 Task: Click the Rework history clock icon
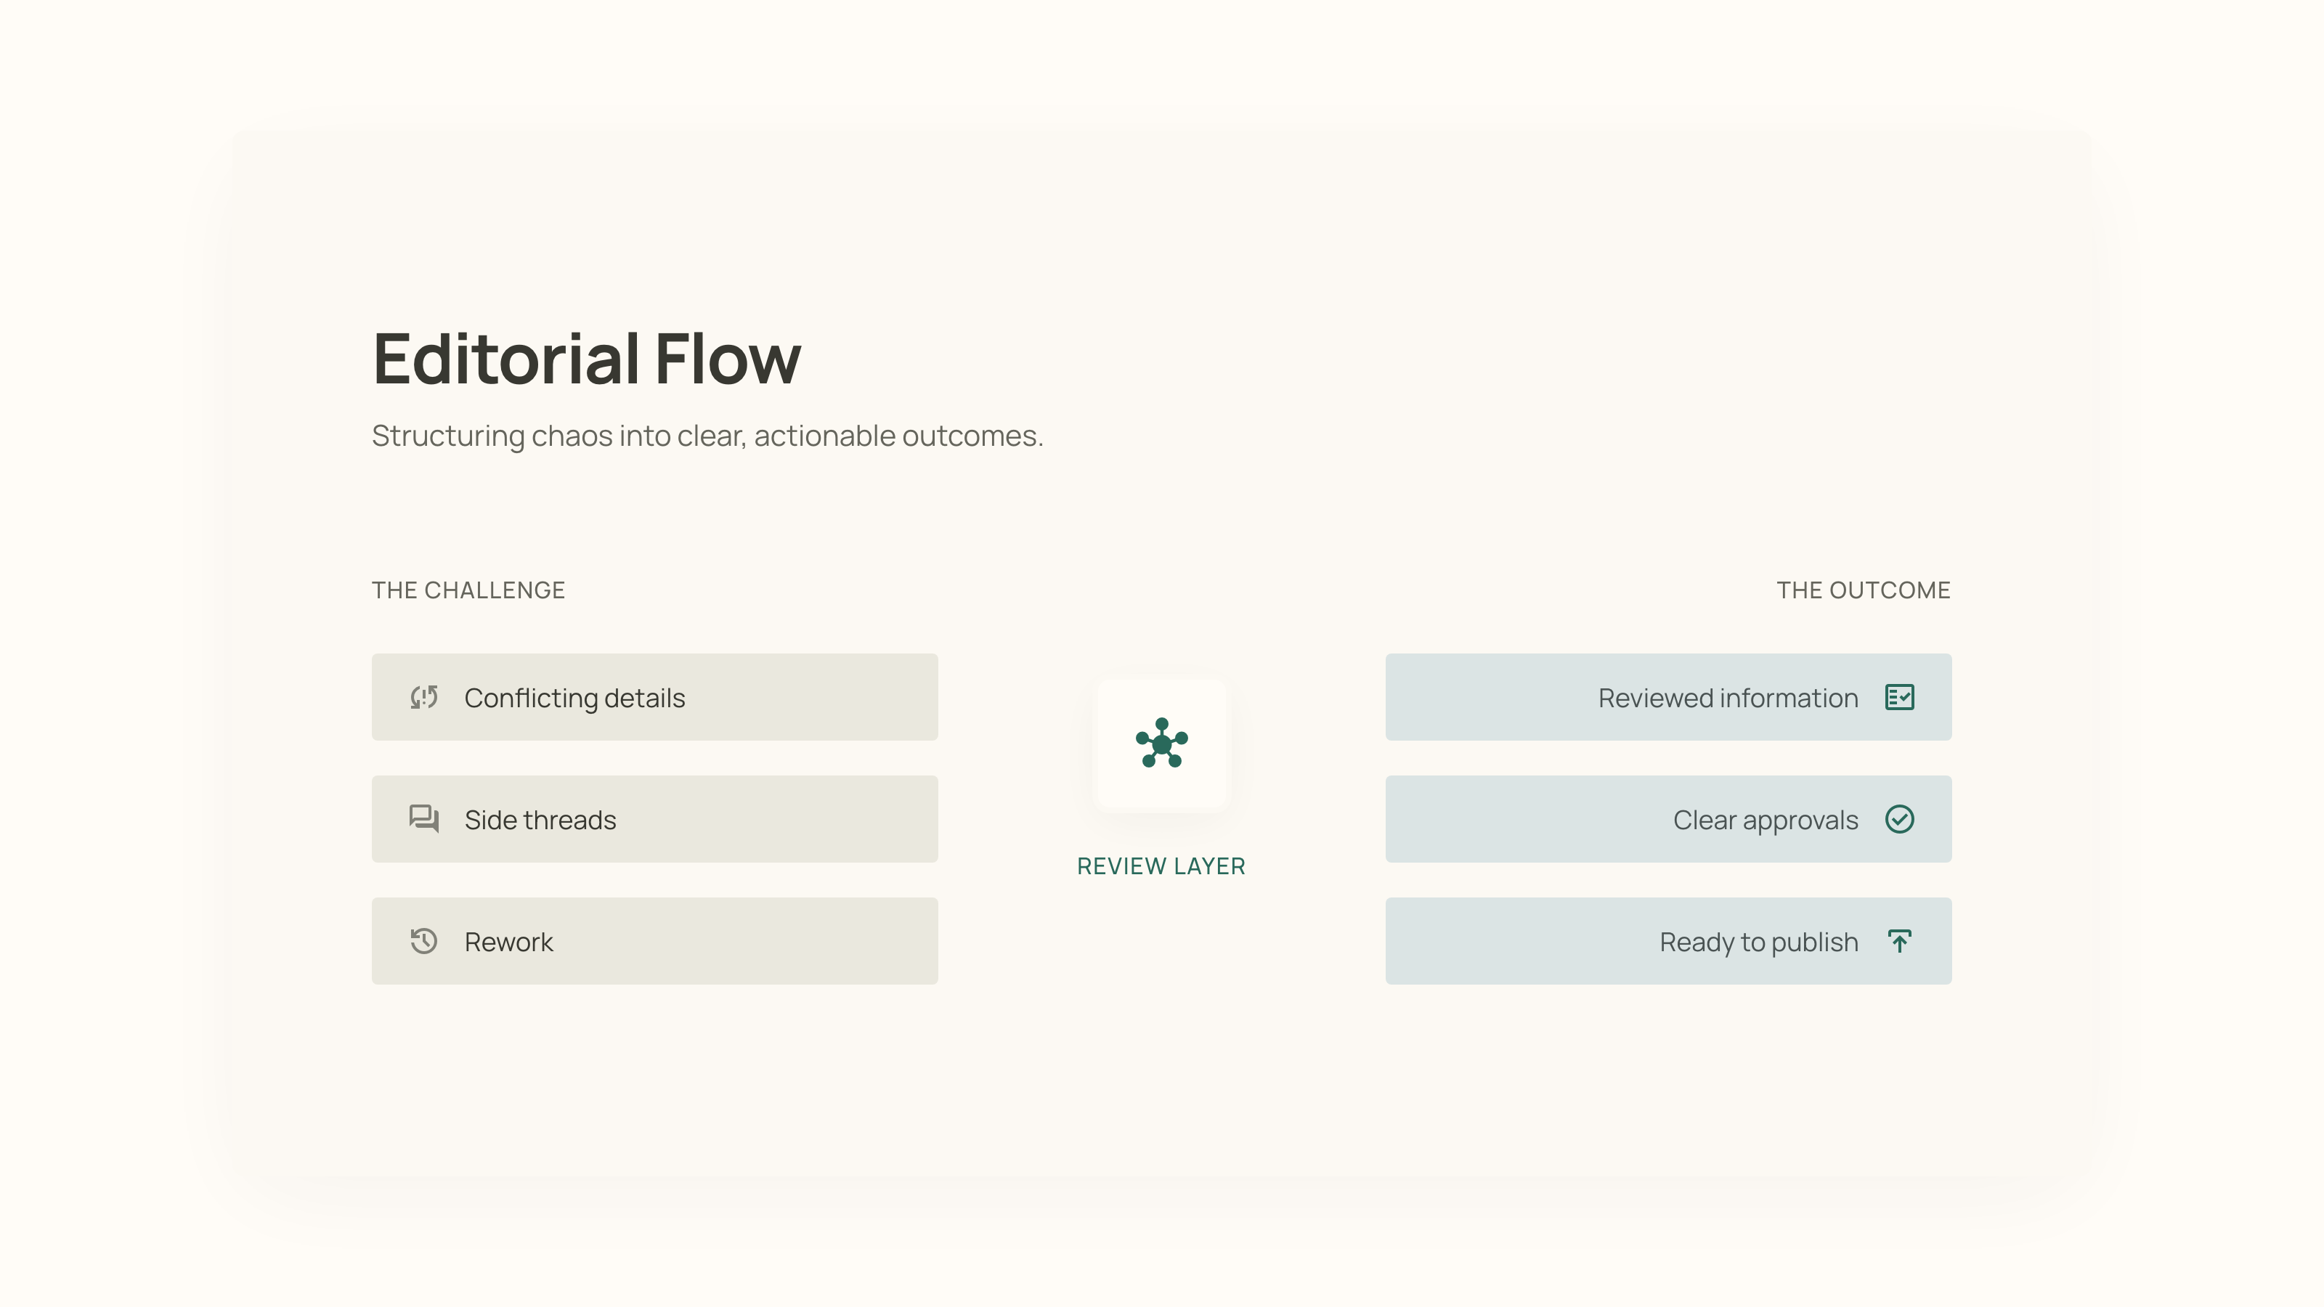click(x=424, y=941)
